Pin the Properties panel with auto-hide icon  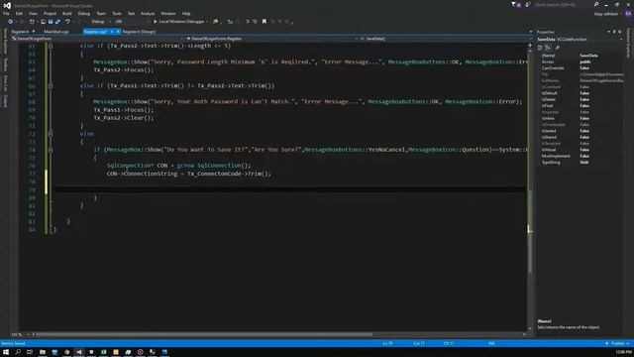coord(614,32)
